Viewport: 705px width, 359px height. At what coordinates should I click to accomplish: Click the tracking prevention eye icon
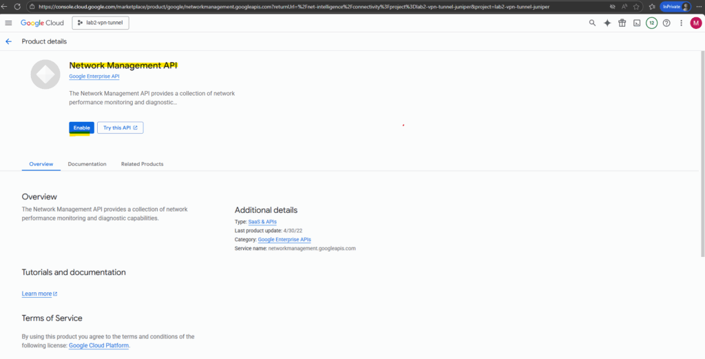tap(612, 7)
